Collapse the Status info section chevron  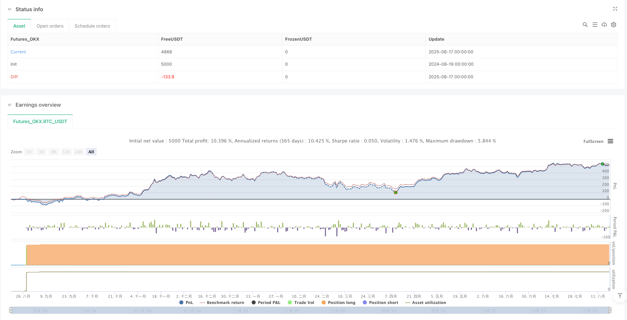pos(10,9)
